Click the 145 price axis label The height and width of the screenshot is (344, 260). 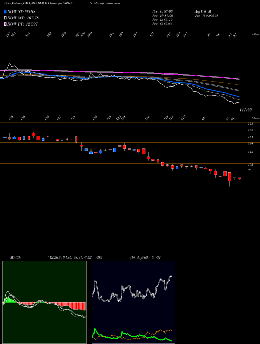[x=250, y=124]
